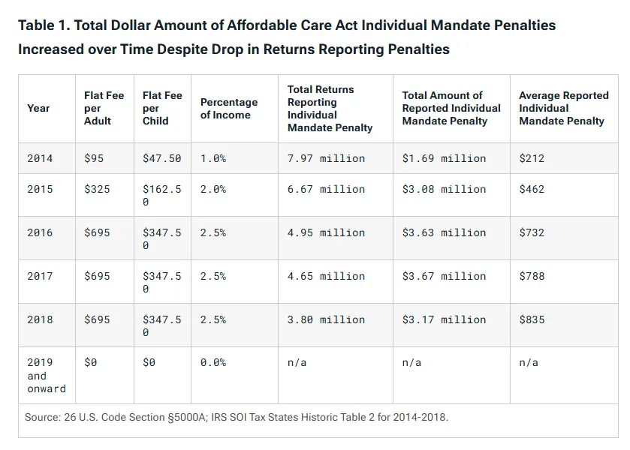Click the $462 average penalty cell

click(x=532, y=189)
